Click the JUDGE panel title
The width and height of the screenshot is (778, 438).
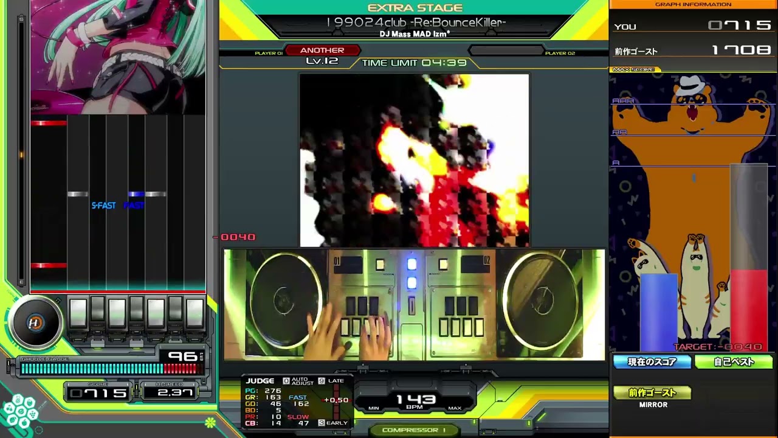click(260, 381)
